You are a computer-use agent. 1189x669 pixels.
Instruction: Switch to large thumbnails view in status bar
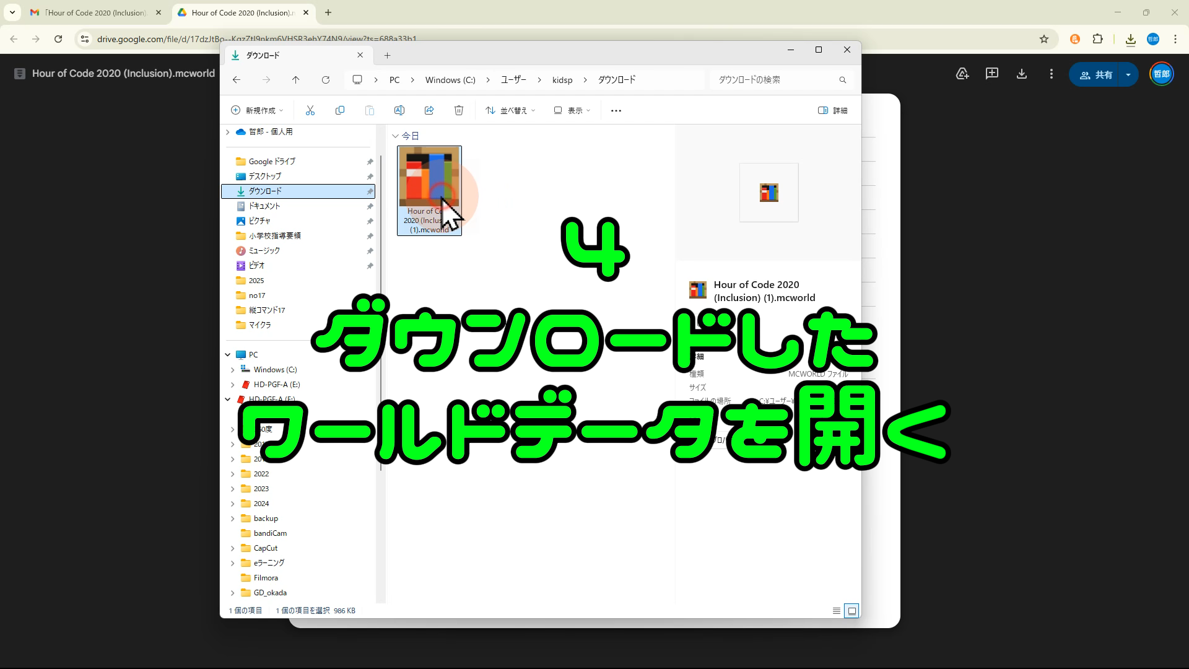[x=852, y=611]
